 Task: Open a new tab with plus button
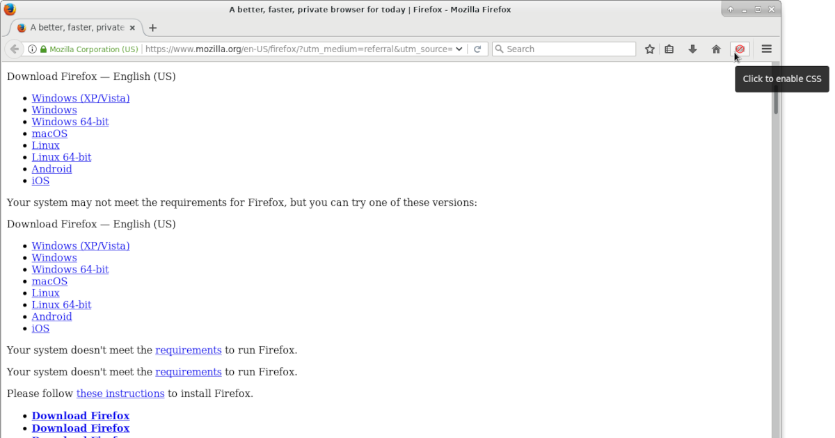153,28
